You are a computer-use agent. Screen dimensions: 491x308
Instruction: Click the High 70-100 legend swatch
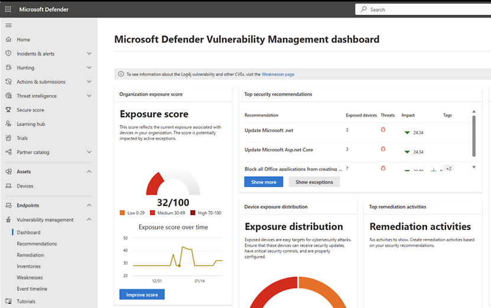pos(193,213)
